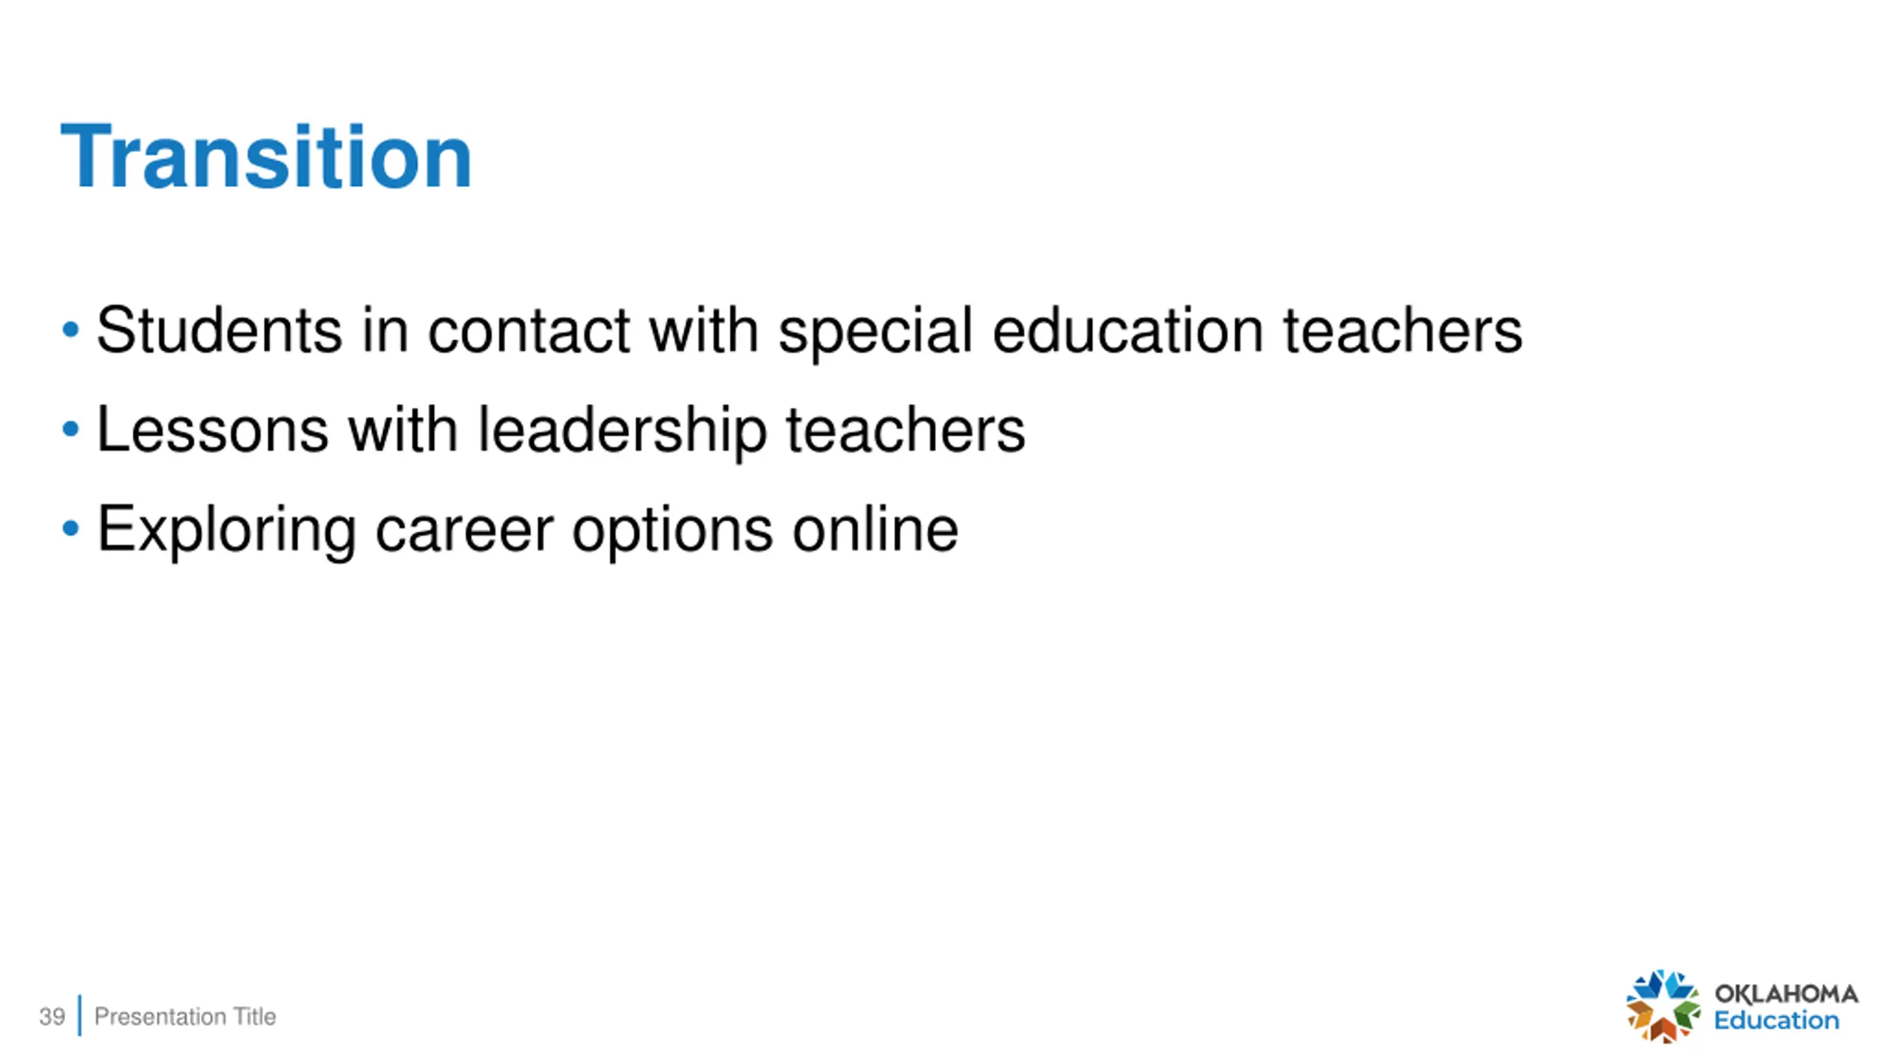Click the blue vertical divider in footer
Viewport: 1893px width, 1064px height.
pyautogui.click(x=80, y=1016)
